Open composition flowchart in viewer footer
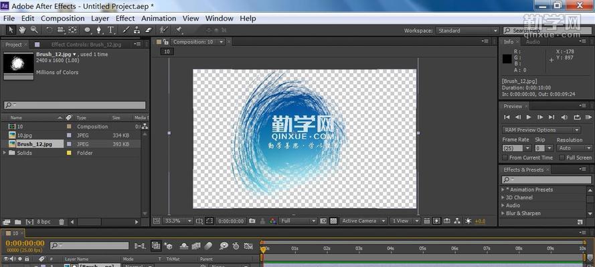This screenshot has height=267, width=595. pyautogui.click(x=457, y=221)
